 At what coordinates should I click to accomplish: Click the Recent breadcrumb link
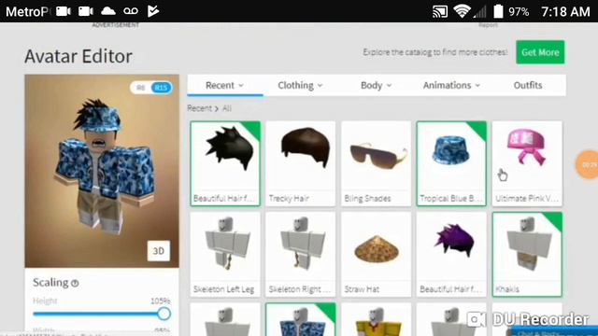pyautogui.click(x=199, y=108)
